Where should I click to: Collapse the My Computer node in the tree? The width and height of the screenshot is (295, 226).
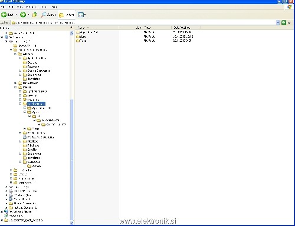[2, 37]
